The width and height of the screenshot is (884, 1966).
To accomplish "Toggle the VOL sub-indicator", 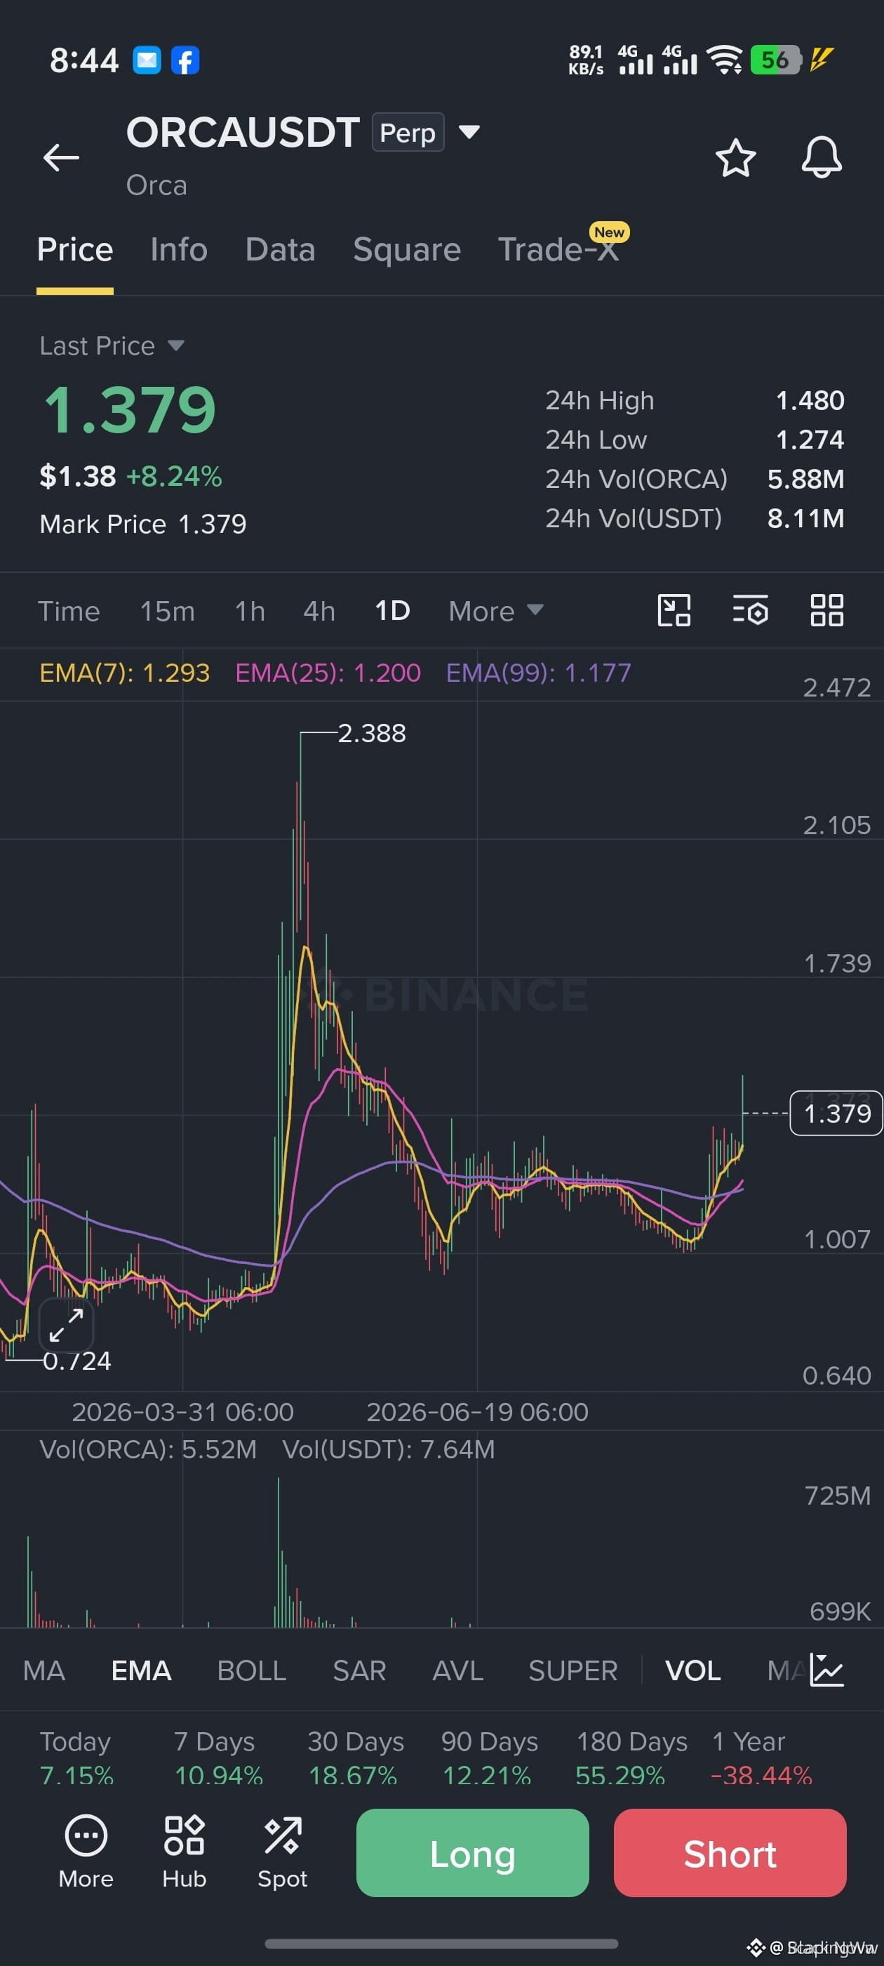I will 692,1670.
